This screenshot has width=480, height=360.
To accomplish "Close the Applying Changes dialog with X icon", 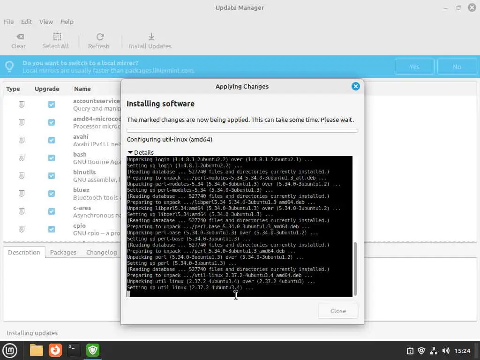I will click(355, 86).
